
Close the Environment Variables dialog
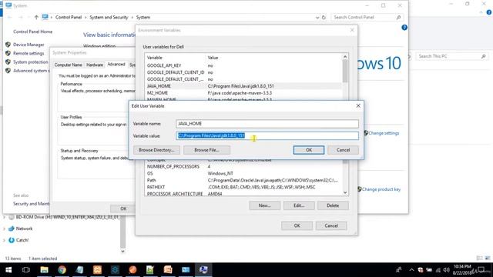point(352,30)
